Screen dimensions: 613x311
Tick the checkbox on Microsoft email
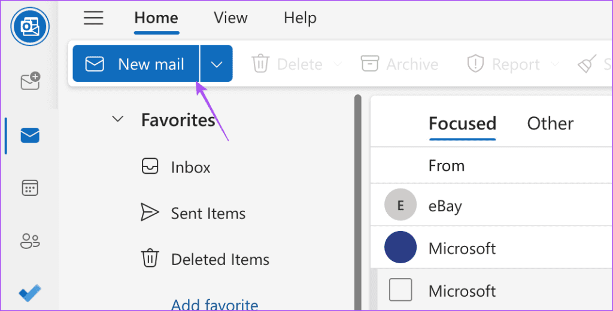click(400, 290)
